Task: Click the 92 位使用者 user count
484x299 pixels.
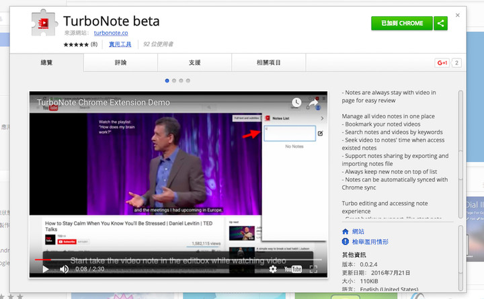Action: (158, 44)
